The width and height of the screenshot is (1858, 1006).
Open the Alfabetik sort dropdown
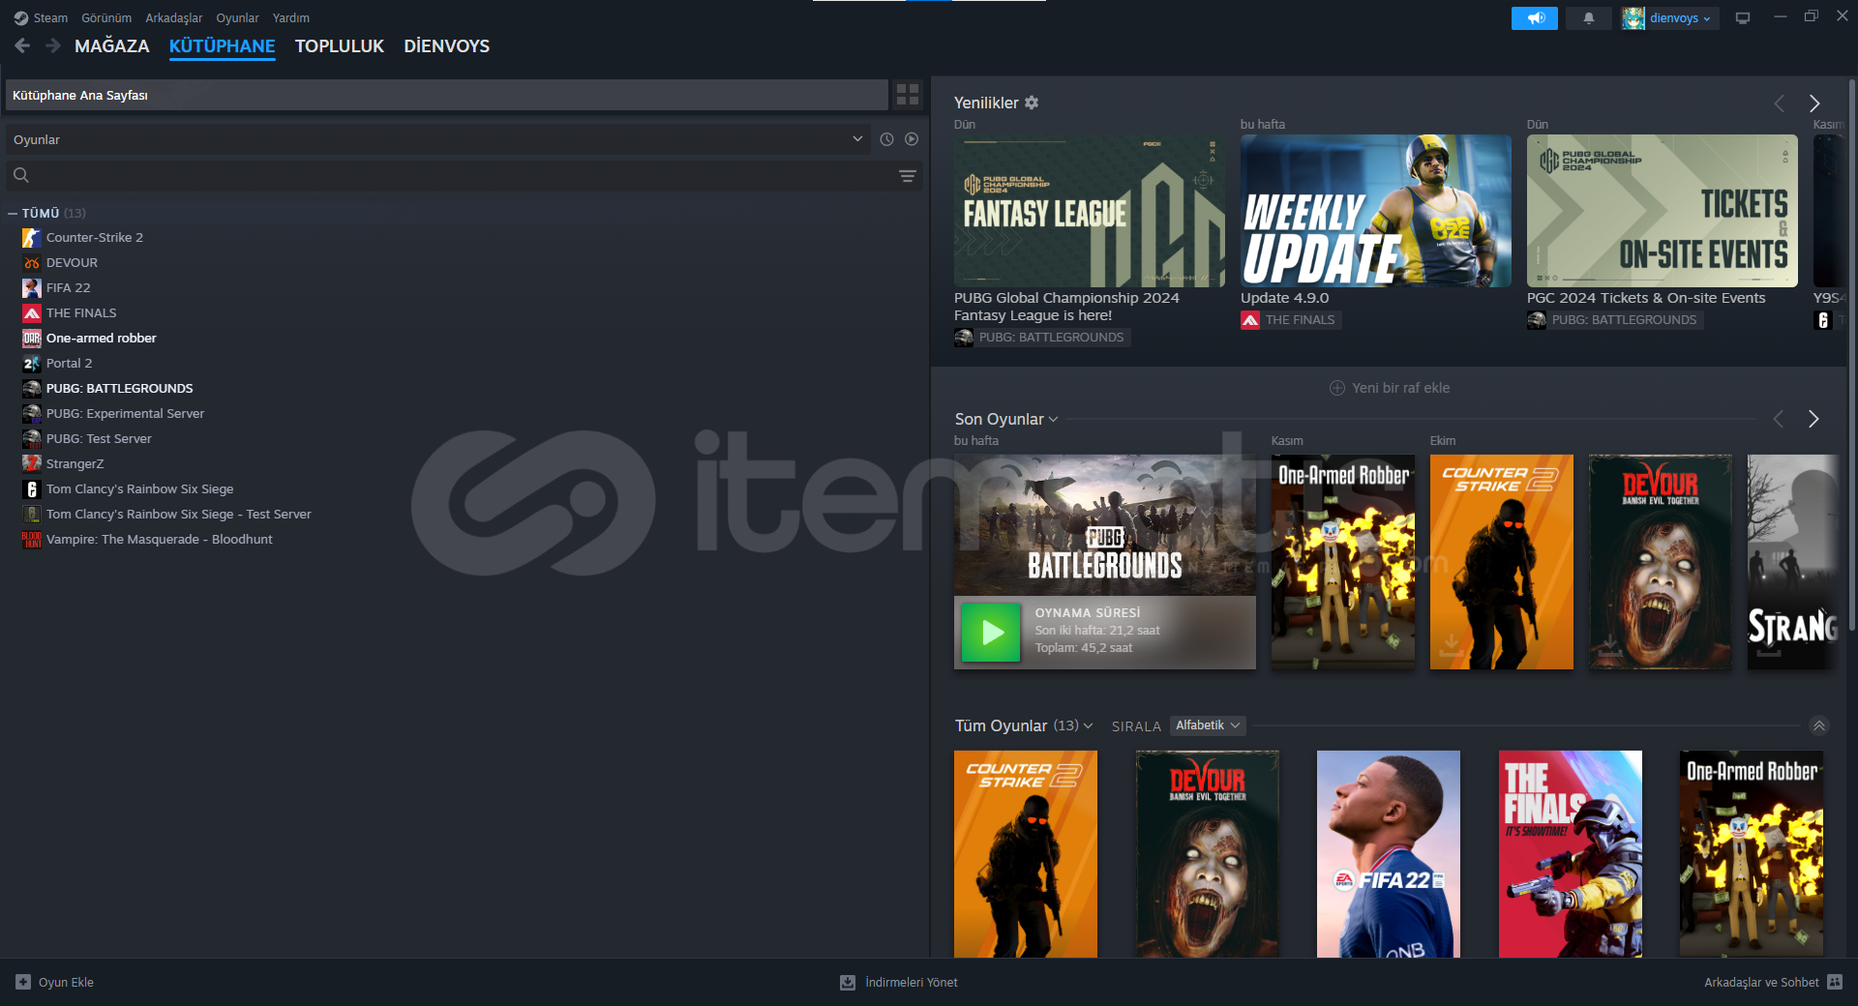(1207, 725)
